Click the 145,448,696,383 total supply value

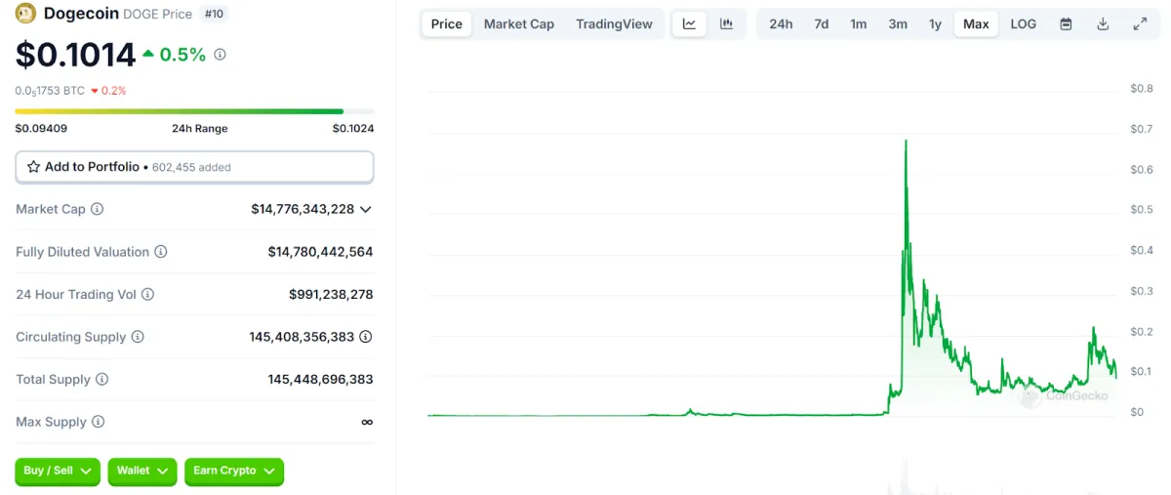click(x=320, y=380)
